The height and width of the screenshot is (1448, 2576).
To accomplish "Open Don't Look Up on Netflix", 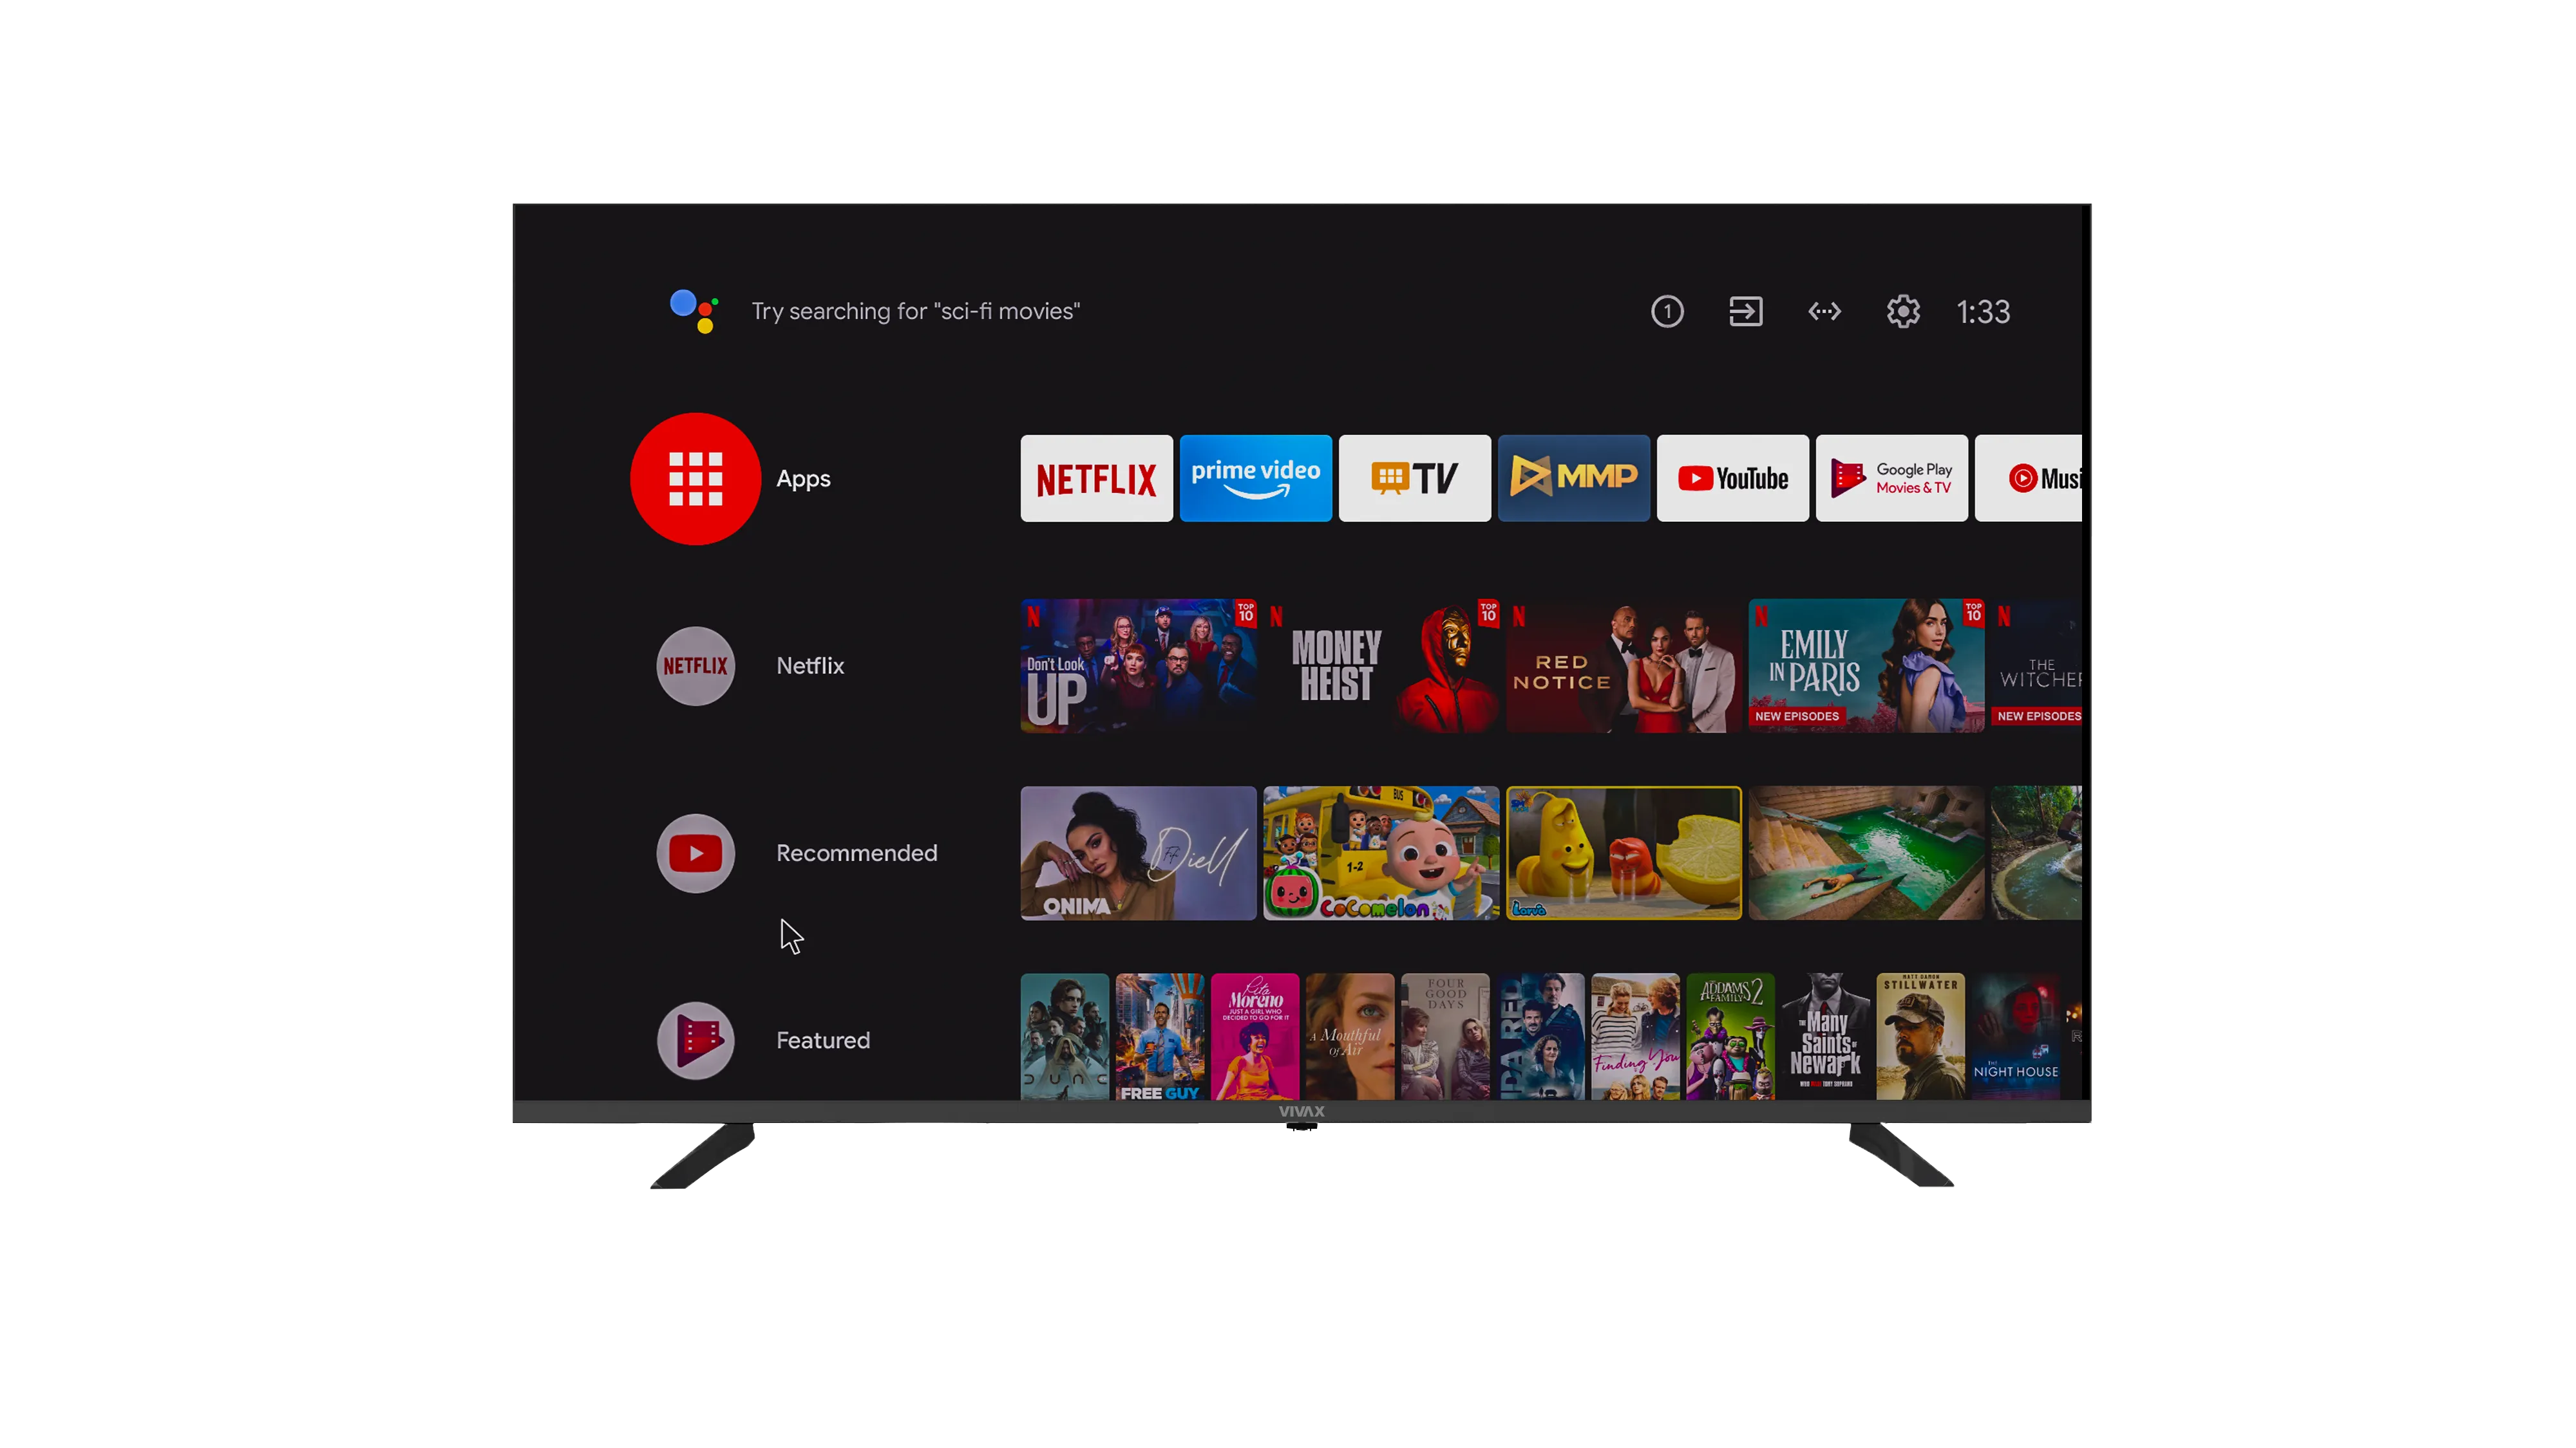I will (x=1138, y=665).
